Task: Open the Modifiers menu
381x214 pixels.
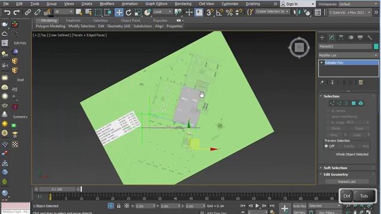Action: click(107, 4)
